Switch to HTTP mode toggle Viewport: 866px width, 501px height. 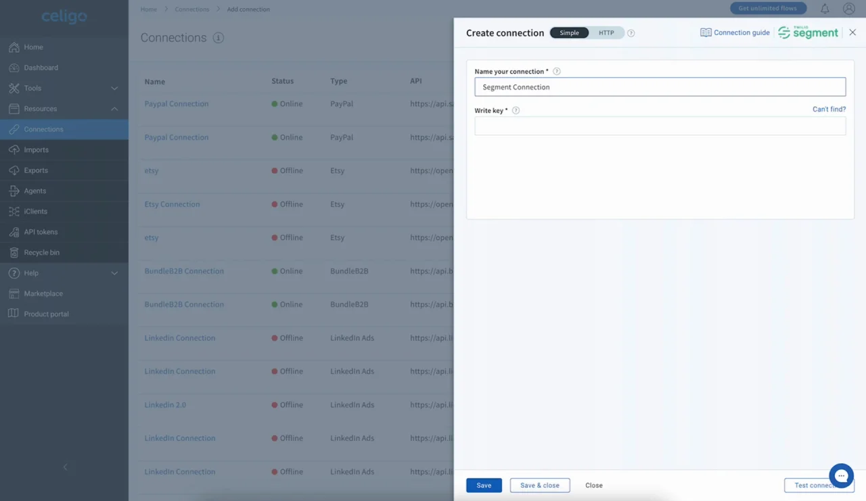tap(606, 33)
